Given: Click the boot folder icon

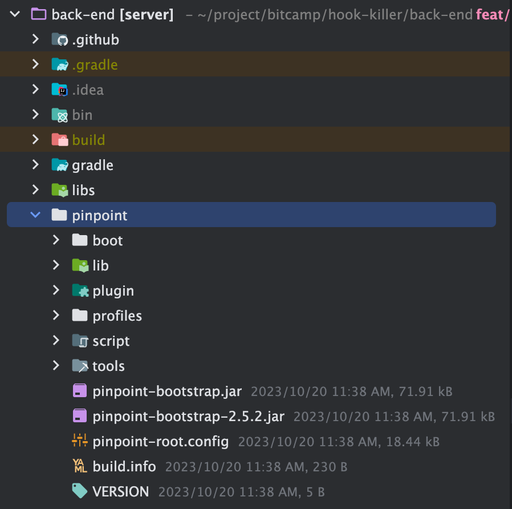Looking at the screenshot, I should [80, 240].
